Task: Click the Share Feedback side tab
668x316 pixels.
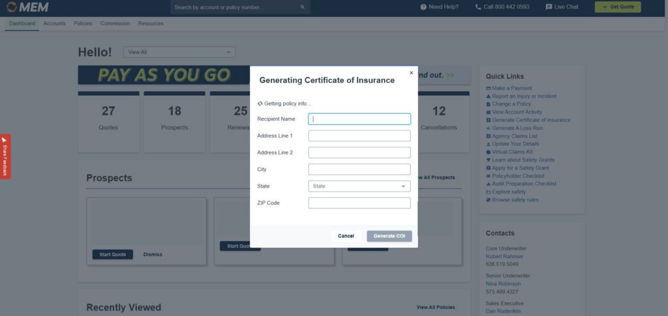Action: pos(5,156)
